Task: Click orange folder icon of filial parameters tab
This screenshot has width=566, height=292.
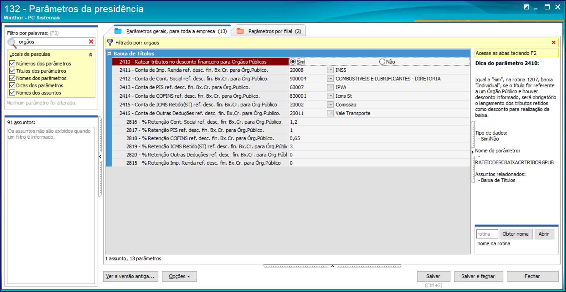Action: (x=240, y=31)
